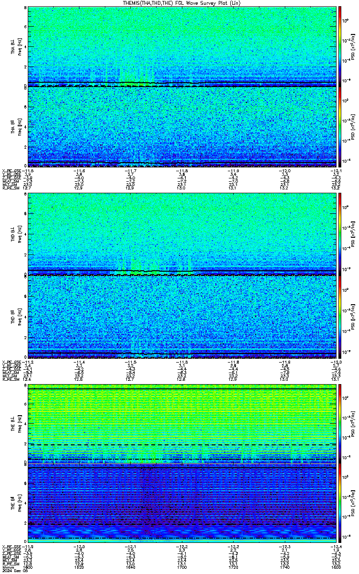Select the THA B-parallel spectrogram panel
359x574 pixels.
coord(182,127)
